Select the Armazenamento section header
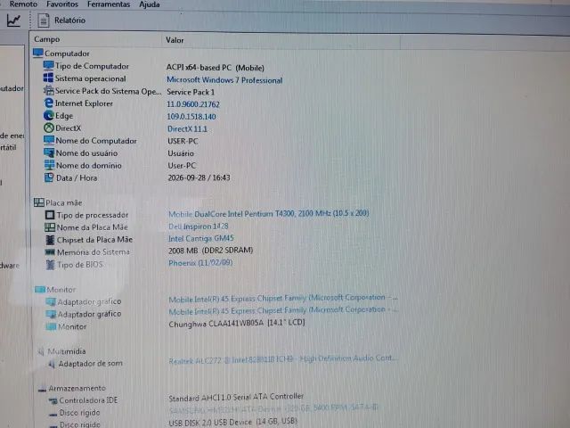 (77, 389)
